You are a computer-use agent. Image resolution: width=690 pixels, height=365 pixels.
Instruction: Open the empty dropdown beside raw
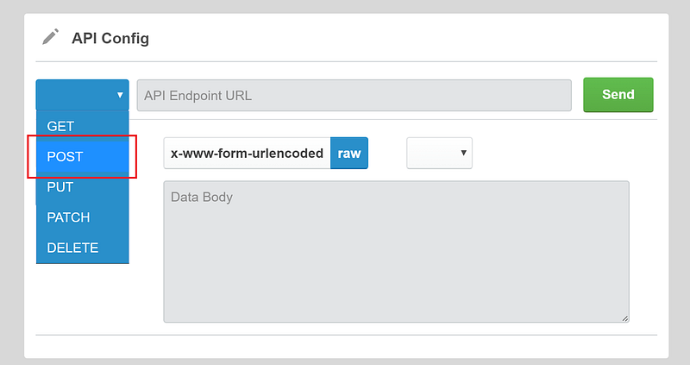[x=439, y=153]
